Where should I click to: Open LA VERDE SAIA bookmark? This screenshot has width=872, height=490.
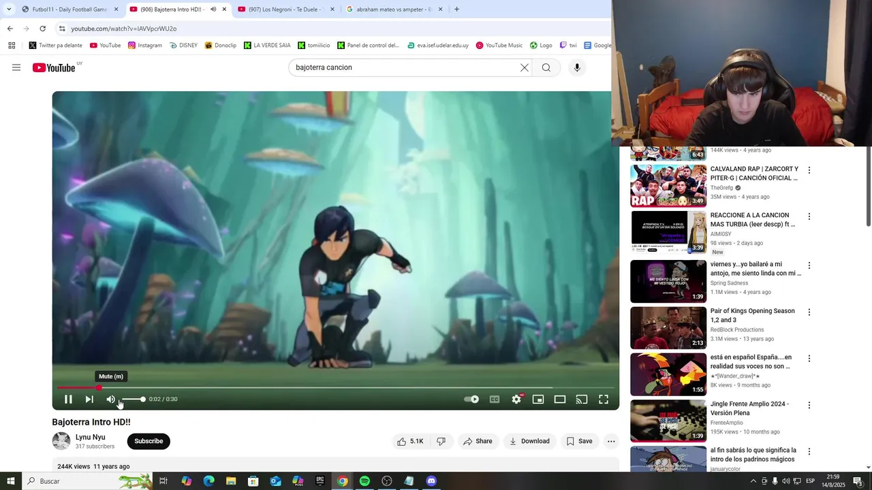[267, 46]
